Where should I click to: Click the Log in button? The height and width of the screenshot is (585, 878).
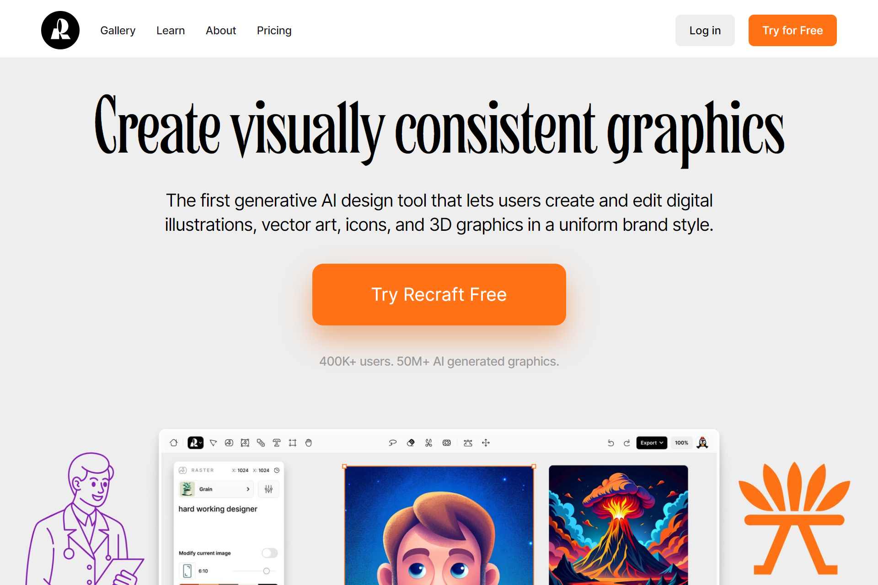[705, 30]
